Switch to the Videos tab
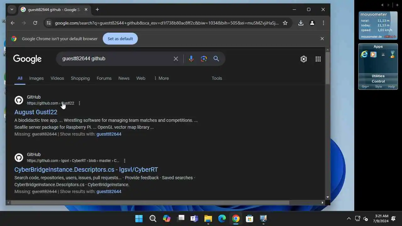The width and height of the screenshot is (402, 226). pyautogui.click(x=57, y=78)
